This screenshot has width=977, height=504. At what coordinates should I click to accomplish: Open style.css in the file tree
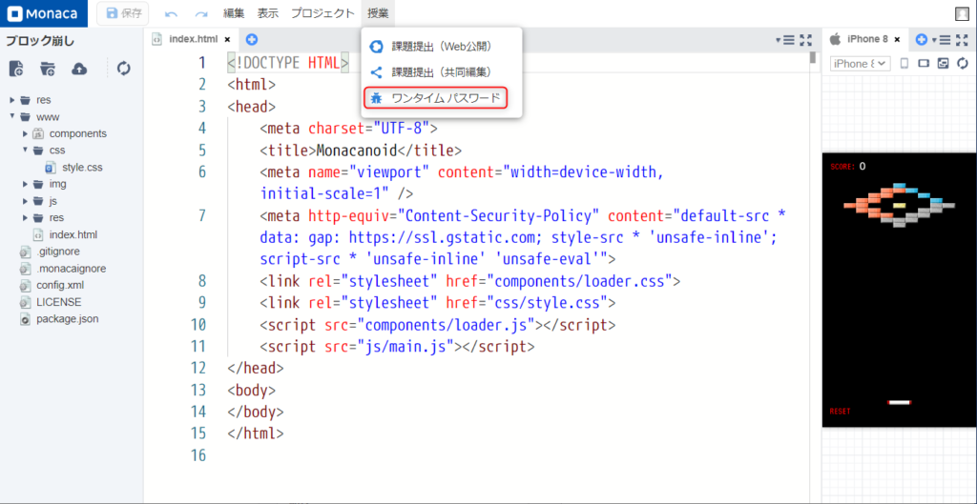point(82,168)
